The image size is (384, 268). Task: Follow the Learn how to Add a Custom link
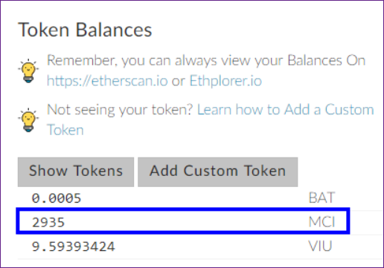pos(285,110)
